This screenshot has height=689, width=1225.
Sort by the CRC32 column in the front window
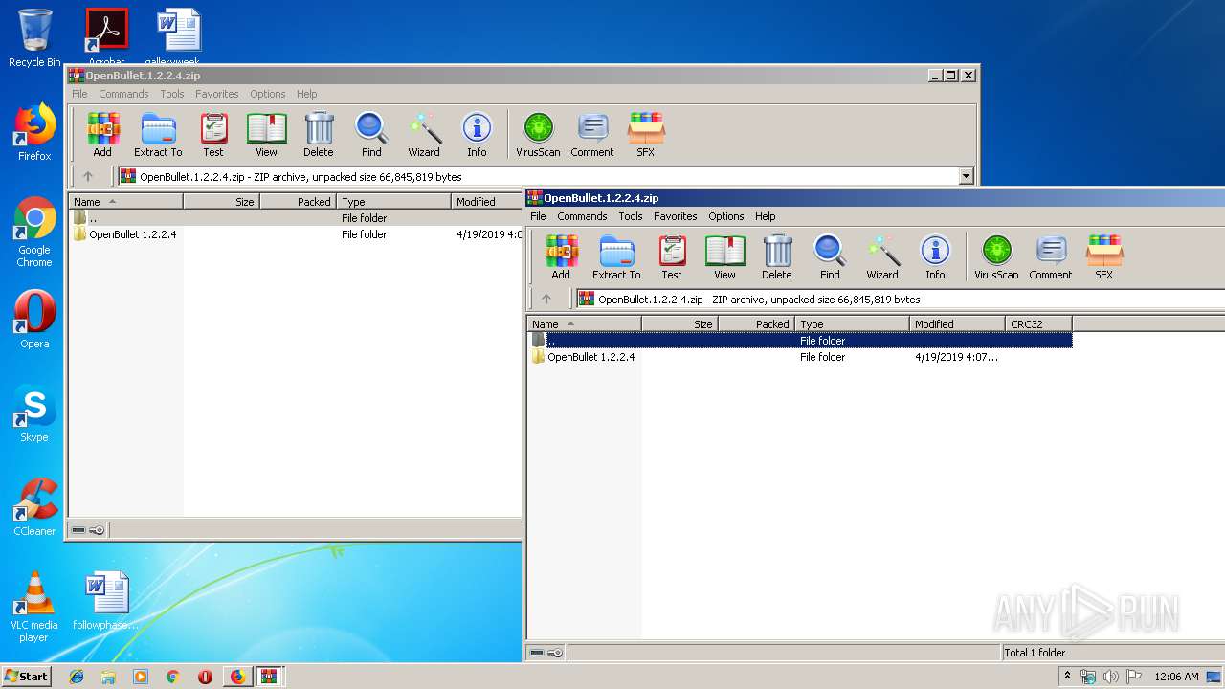click(x=1038, y=323)
